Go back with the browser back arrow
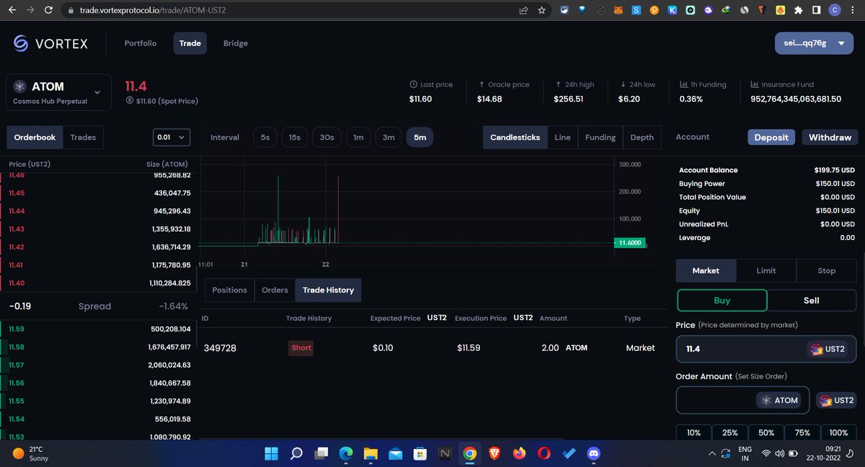This screenshot has width=865, height=467. point(11,11)
